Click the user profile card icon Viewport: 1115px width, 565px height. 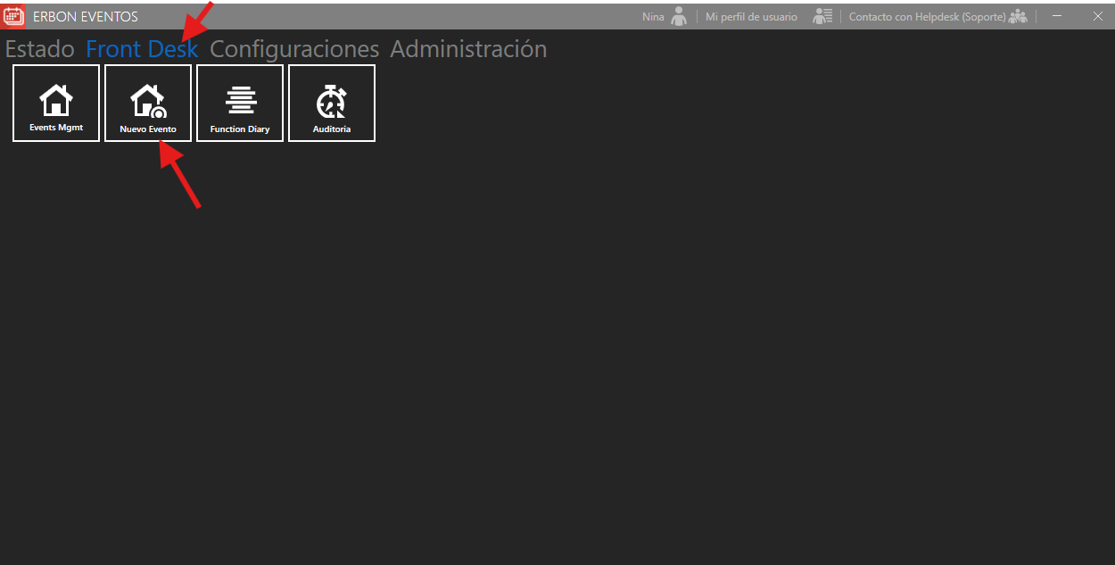(822, 16)
